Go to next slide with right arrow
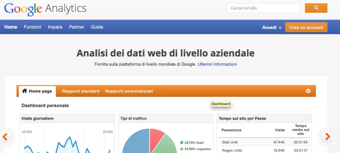Screen dimensions: 340x153 point(328,137)
